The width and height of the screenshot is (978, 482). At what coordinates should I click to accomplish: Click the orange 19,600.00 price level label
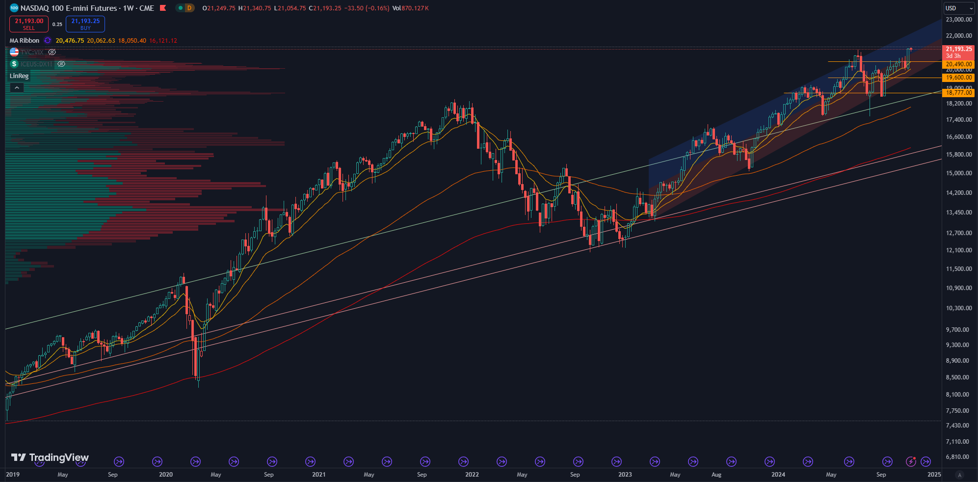tap(959, 78)
